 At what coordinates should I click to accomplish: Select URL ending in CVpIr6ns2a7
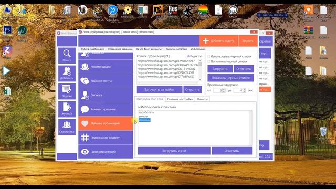click(166, 61)
